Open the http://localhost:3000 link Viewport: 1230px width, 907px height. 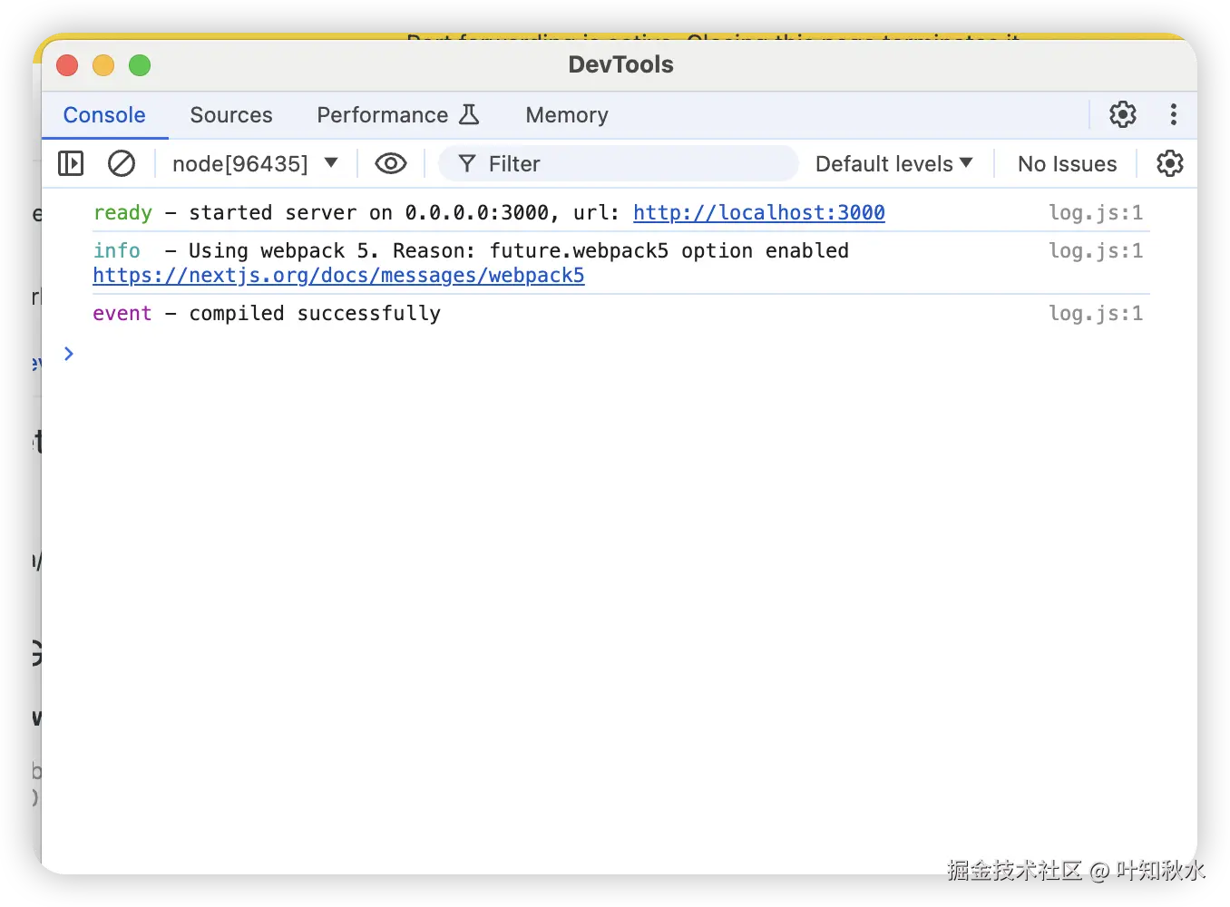click(x=759, y=212)
